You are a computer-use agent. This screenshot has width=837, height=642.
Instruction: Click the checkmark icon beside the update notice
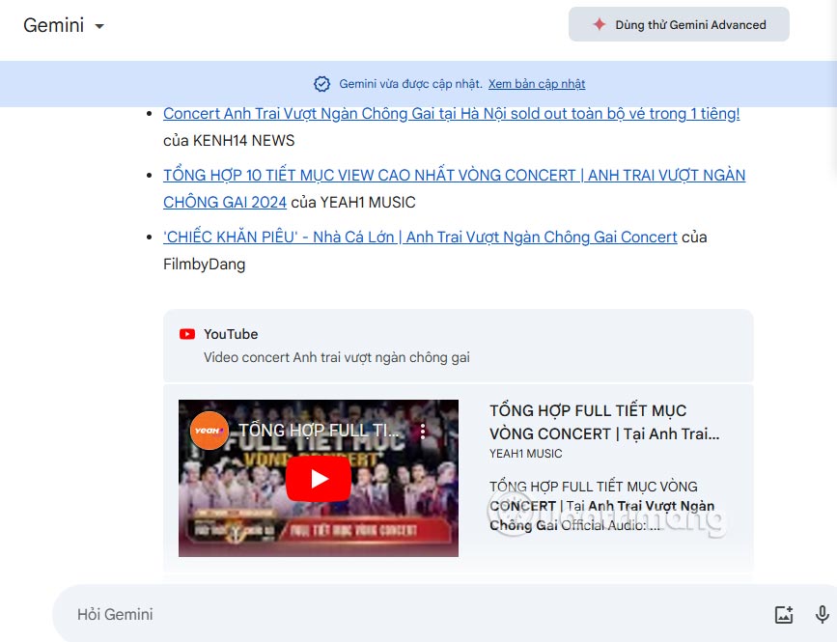click(x=320, y=83)
